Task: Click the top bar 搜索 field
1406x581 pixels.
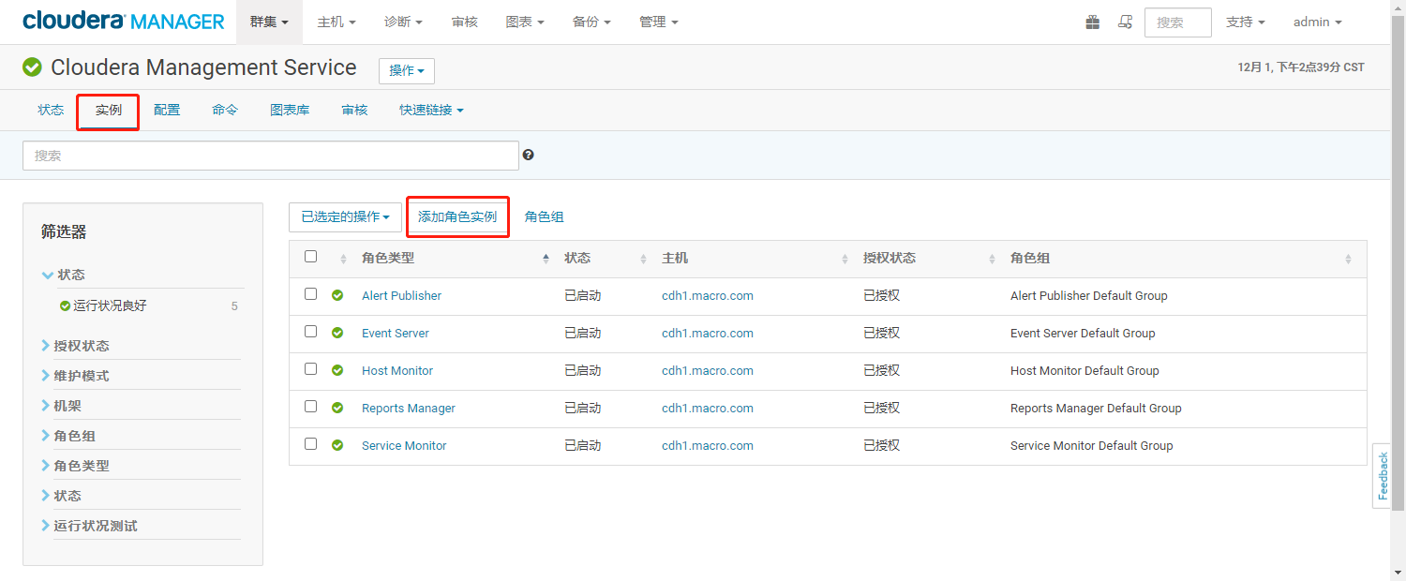Action: (1178, 22)
